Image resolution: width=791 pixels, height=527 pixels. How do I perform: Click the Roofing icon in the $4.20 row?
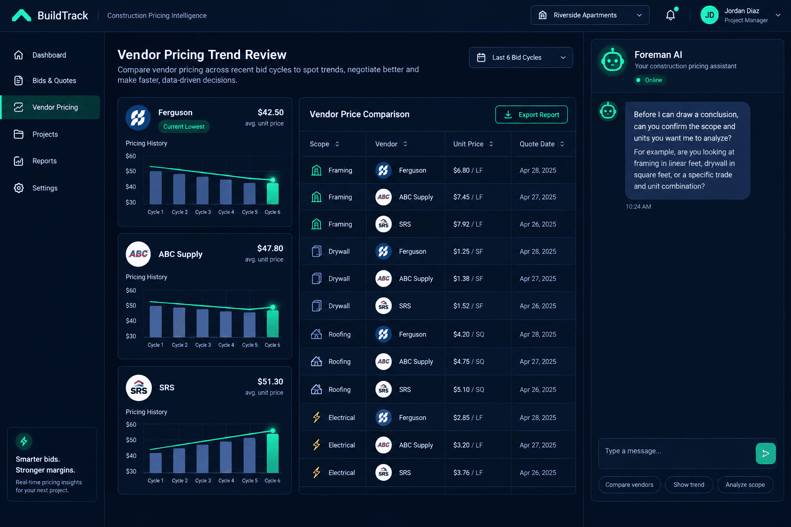[317, 334]
